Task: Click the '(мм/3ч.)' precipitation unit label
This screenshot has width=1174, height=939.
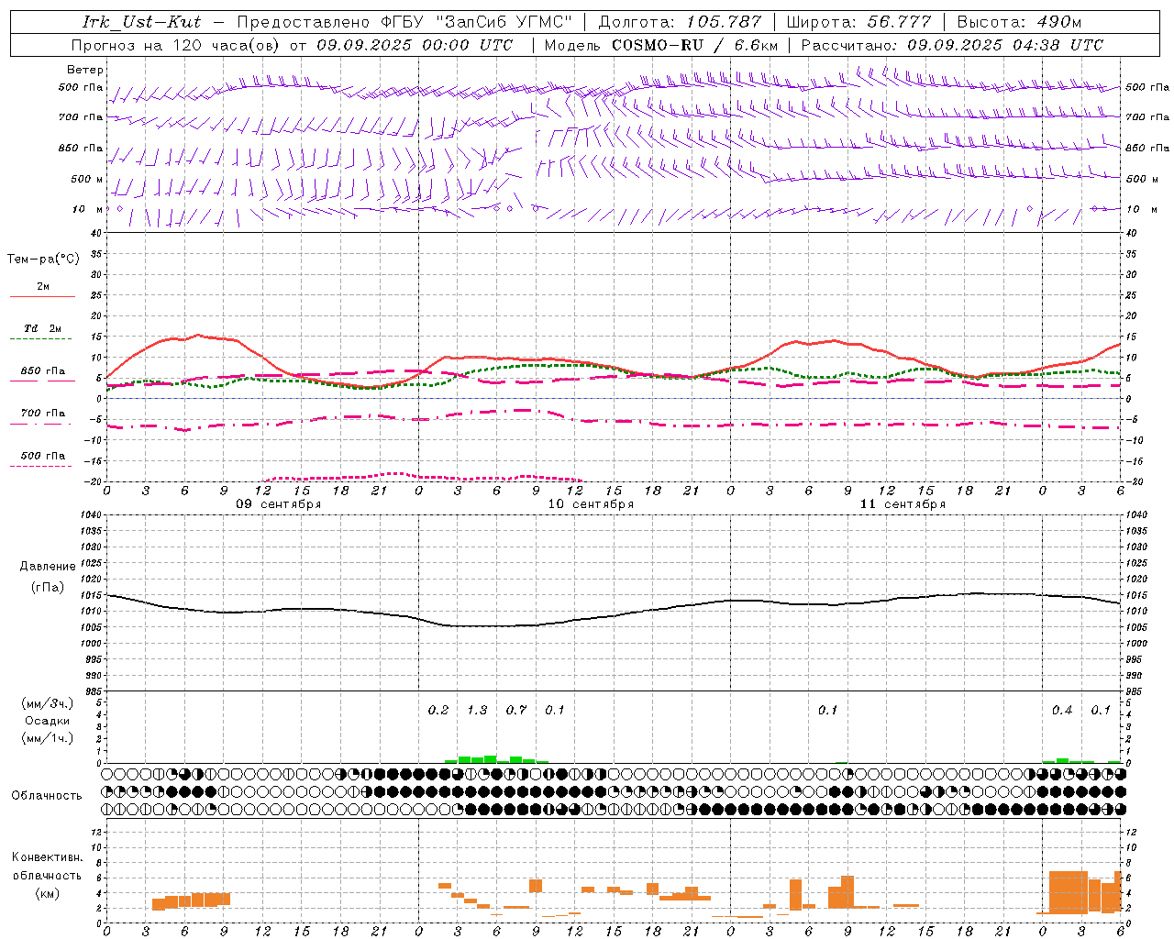Action: 48,703
